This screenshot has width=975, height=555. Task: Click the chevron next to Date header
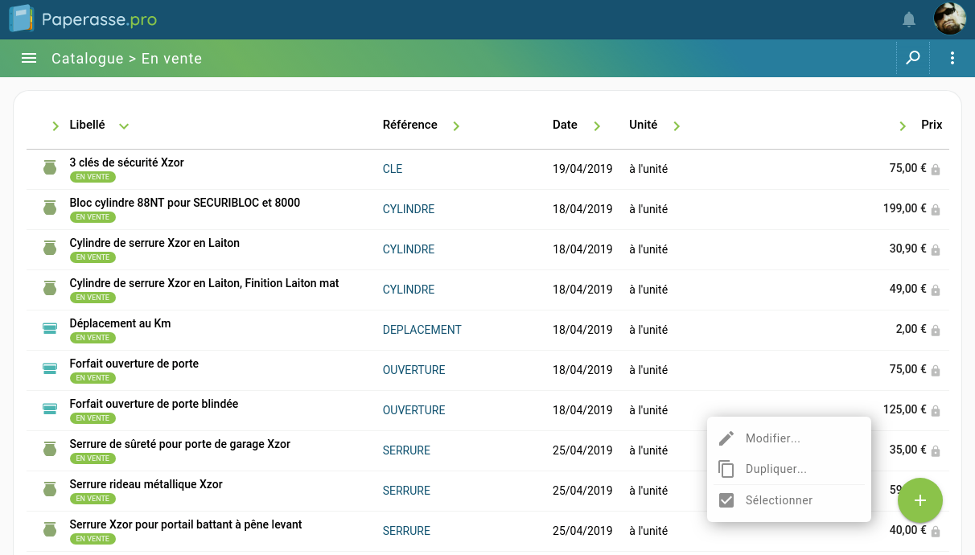point(597,126)
